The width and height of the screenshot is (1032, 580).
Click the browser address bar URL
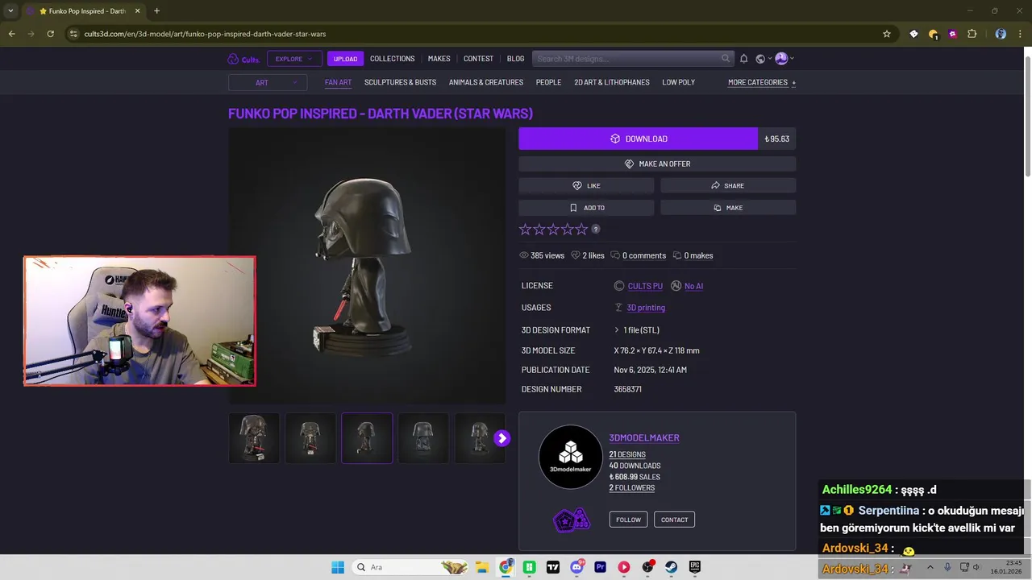tap(205, 34)
